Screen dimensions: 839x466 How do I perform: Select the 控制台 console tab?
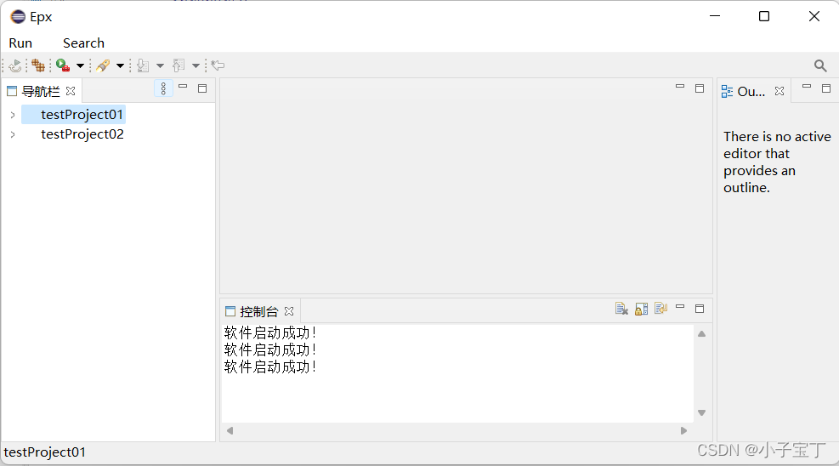click(x=259, y=311)
